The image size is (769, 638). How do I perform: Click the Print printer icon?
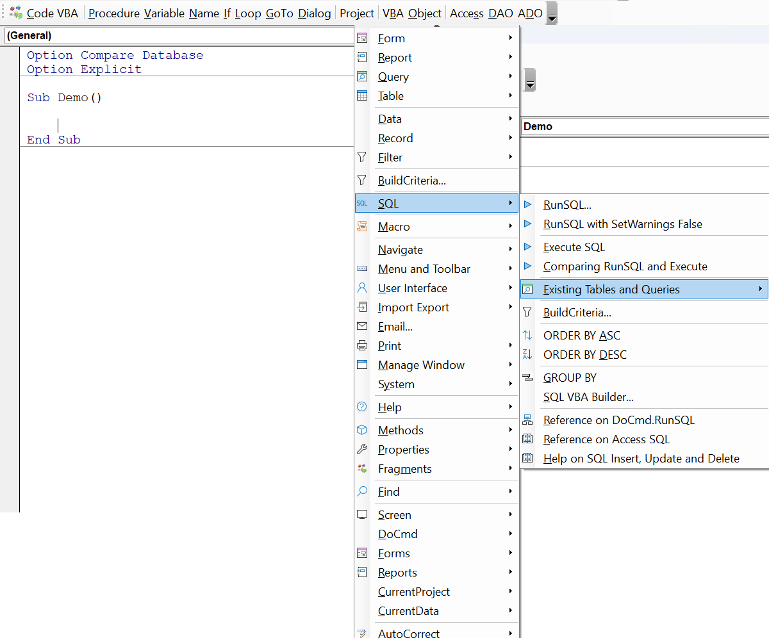click(362, 346)
